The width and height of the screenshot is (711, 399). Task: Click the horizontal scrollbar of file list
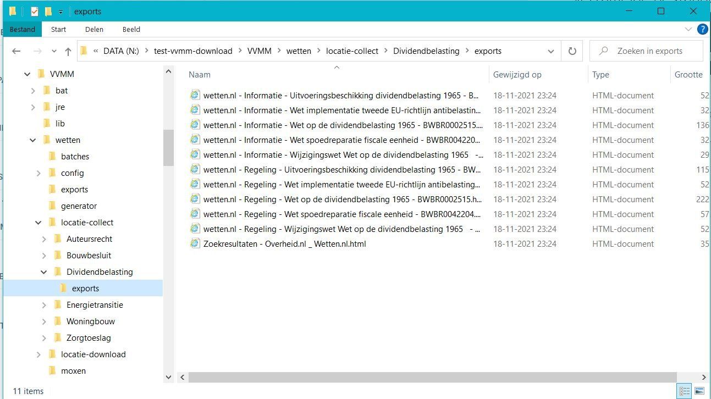(x=432, y=378)
